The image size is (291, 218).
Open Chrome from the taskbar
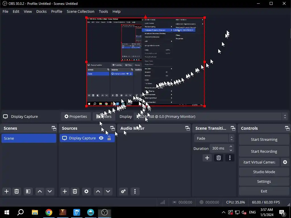[49, 212]
